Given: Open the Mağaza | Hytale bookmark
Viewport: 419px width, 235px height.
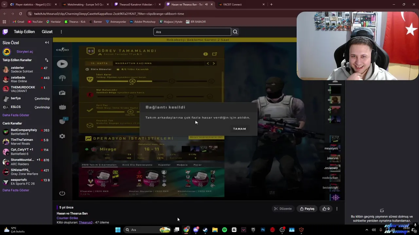Looking at the screenshot, I should pyautogui.click(x=171, y=22).
